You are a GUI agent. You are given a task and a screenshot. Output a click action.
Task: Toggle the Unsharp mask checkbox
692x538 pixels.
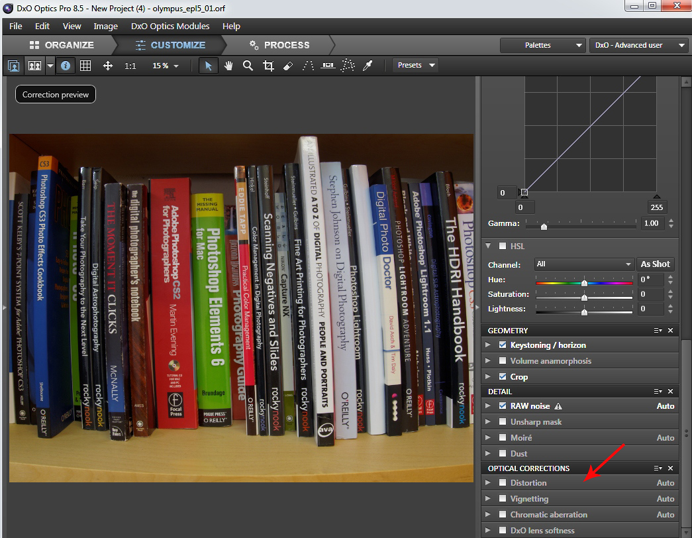pyautogui.click(x=503, y=422)
